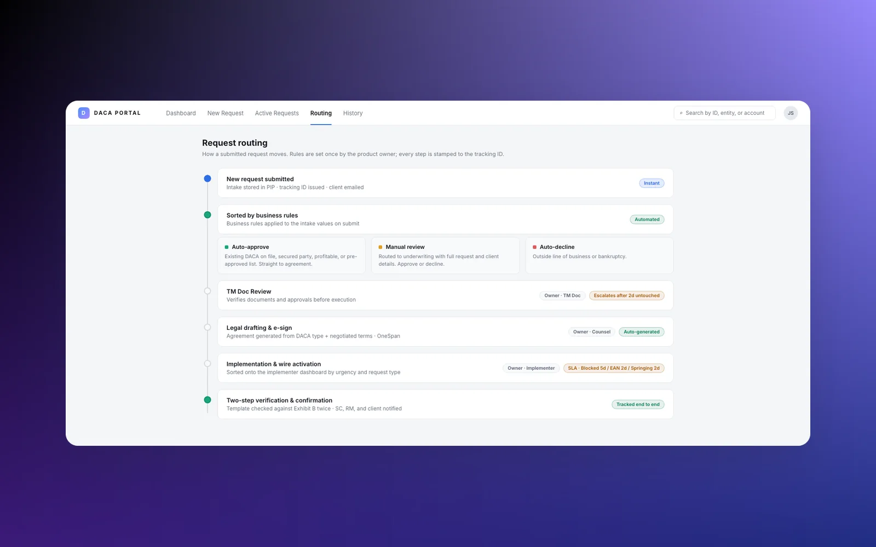Viewport: 876px width, 547px height.
Task: Select the Legal drafting & e-sign title
Action: (x=259, y=328)
